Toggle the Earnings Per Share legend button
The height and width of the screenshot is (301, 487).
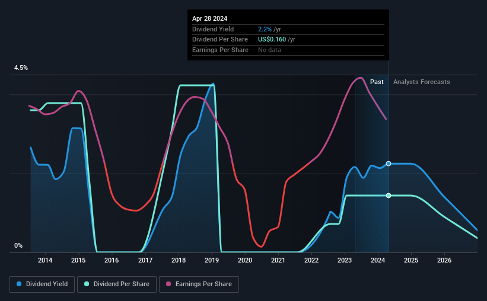click(199, 284)
